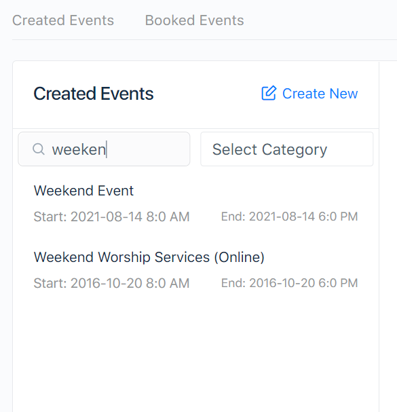Click the End 2016-10-20 6:0 PM text

(x=289, y=283)
